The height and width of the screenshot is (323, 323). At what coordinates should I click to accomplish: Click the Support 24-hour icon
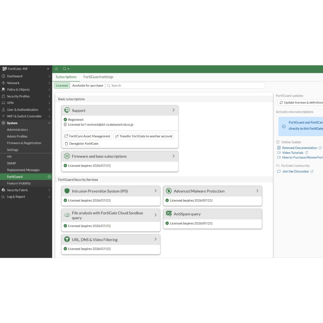point(67,110)
